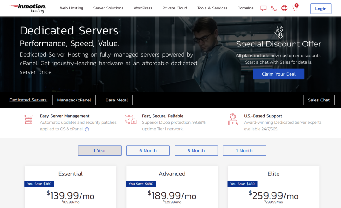The width and height of the screenshot is (341, 208).
Task: Follow the Dedicated Servers link
Action: click(x=28, y=100)
